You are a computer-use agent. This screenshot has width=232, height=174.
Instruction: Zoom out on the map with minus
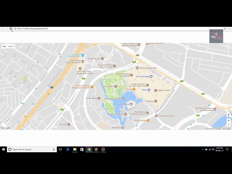pos(228,124)
